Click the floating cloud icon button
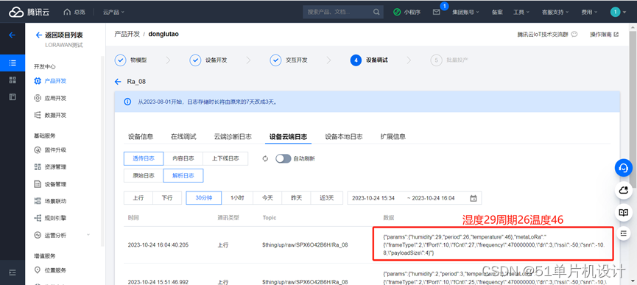The image size is (637, 285). pos(624,191)
